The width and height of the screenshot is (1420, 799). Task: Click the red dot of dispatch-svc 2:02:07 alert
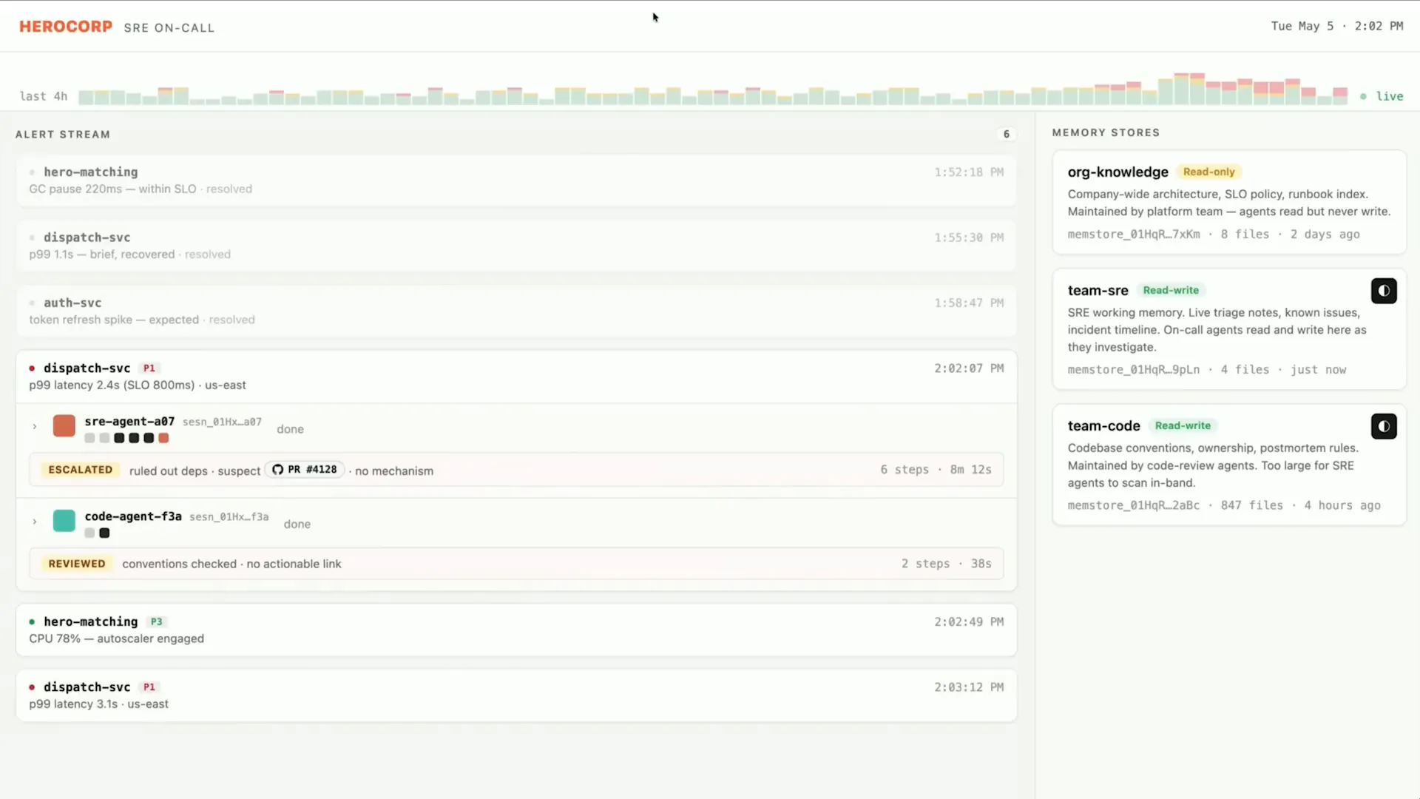(32, 368)
